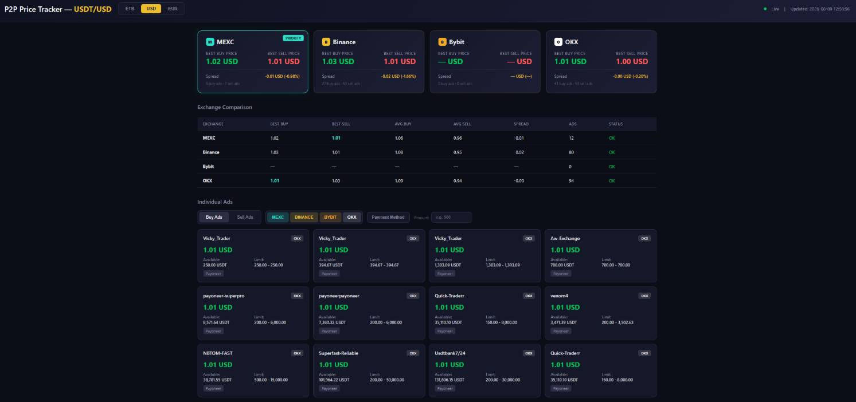Viewport: 856px width, 402px height.
Task: Click Vicky_Trader ad with 250.00 USDT available
Action: pyautogui.click(x=253, y=256)
